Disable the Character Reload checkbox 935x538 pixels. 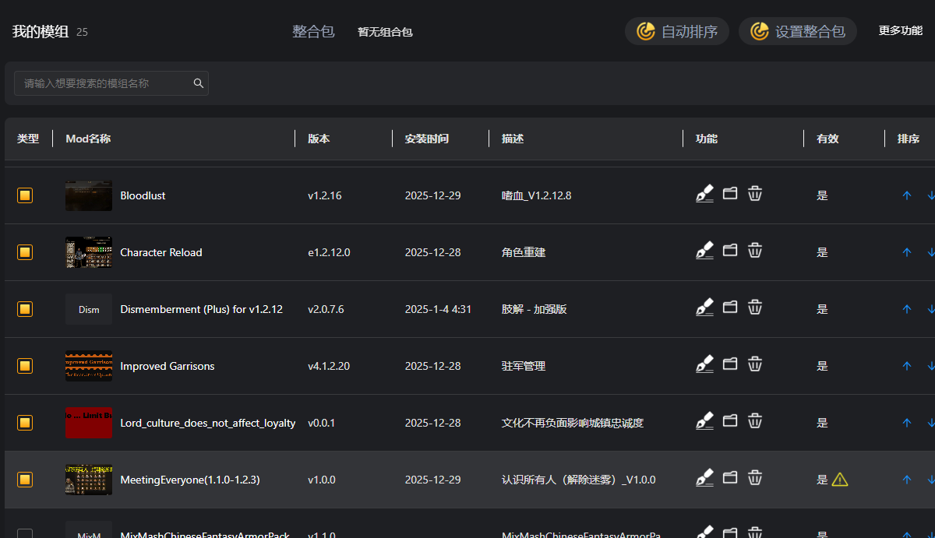click(24, 252)
